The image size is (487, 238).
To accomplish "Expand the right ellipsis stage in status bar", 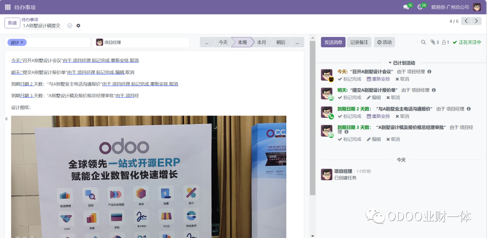I will coord(298,42).
